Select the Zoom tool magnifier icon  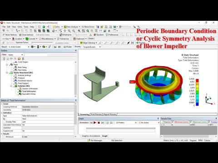point(69,31)
